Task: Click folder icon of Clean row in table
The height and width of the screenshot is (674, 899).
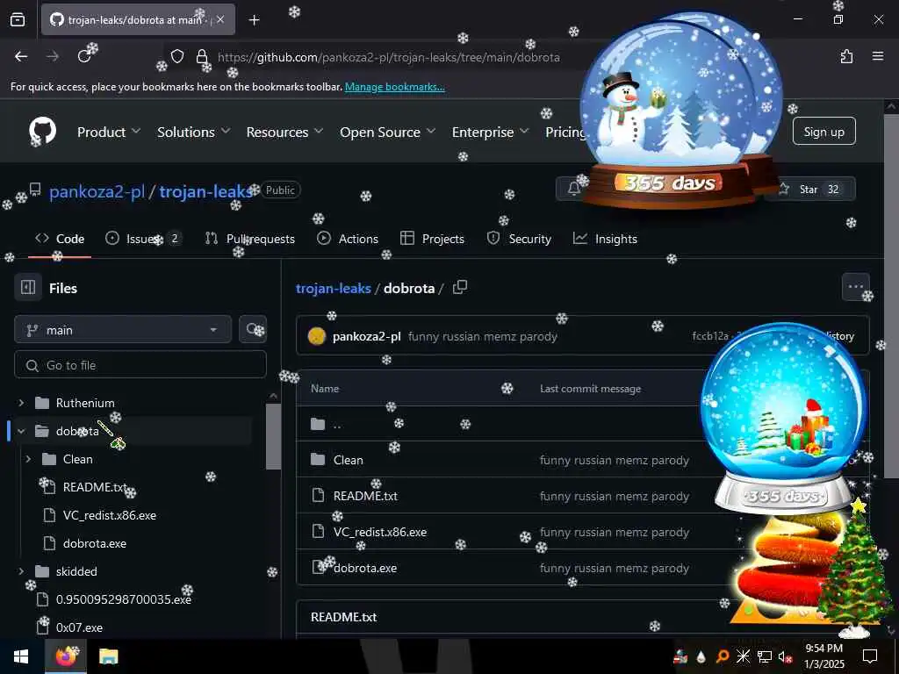Action: point(317,460)
